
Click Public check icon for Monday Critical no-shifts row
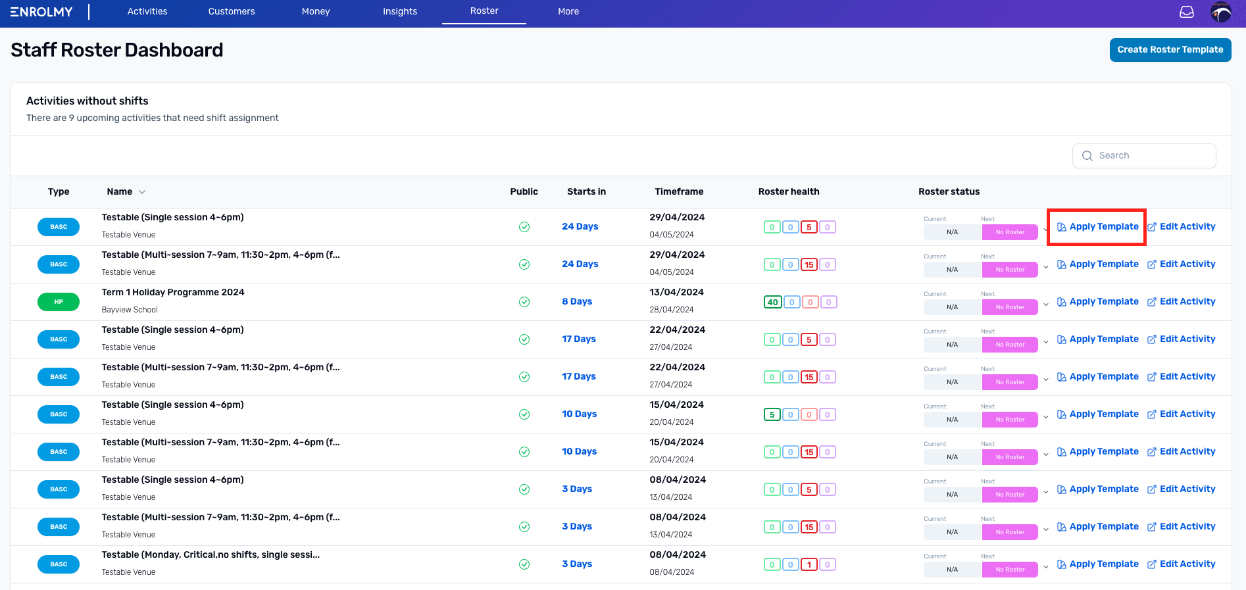[x=524, y=564]
